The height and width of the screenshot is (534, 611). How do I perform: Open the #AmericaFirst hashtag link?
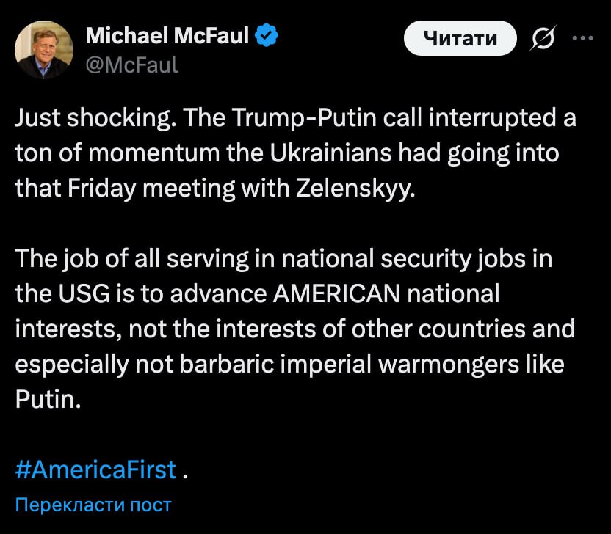click(x=95, y=469)
